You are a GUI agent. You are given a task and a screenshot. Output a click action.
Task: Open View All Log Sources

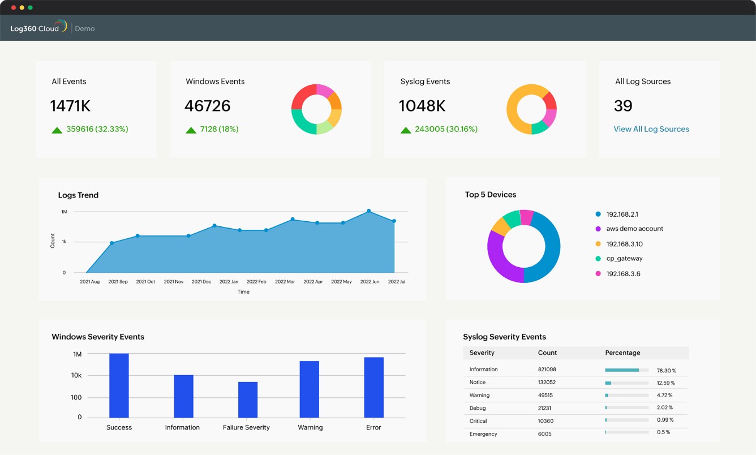(651, 129)
